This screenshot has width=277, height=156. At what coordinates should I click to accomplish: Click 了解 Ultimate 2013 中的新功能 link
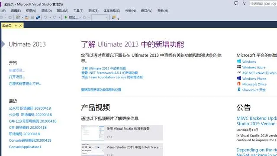click(103, 68)
